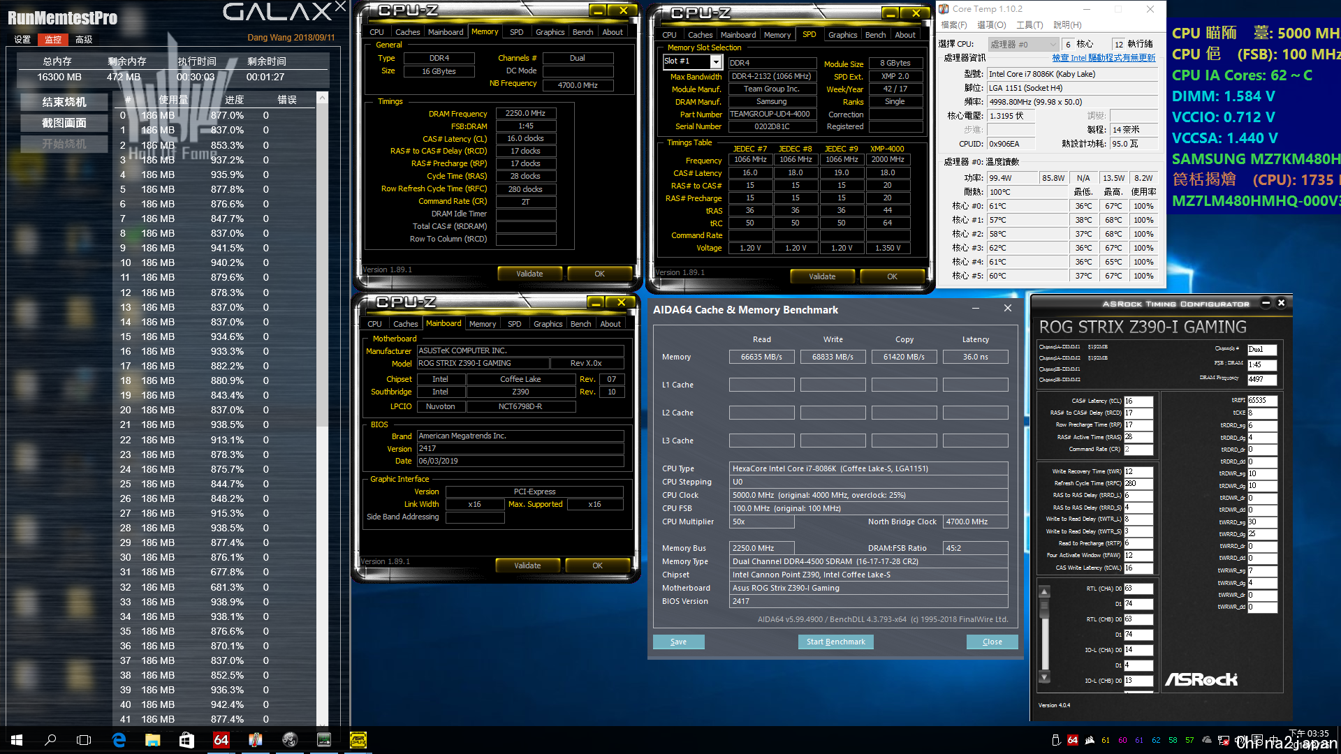Switch to the memory chip taskbar icon
This screenshot has width=1341, height=754.
pos(323,740)
